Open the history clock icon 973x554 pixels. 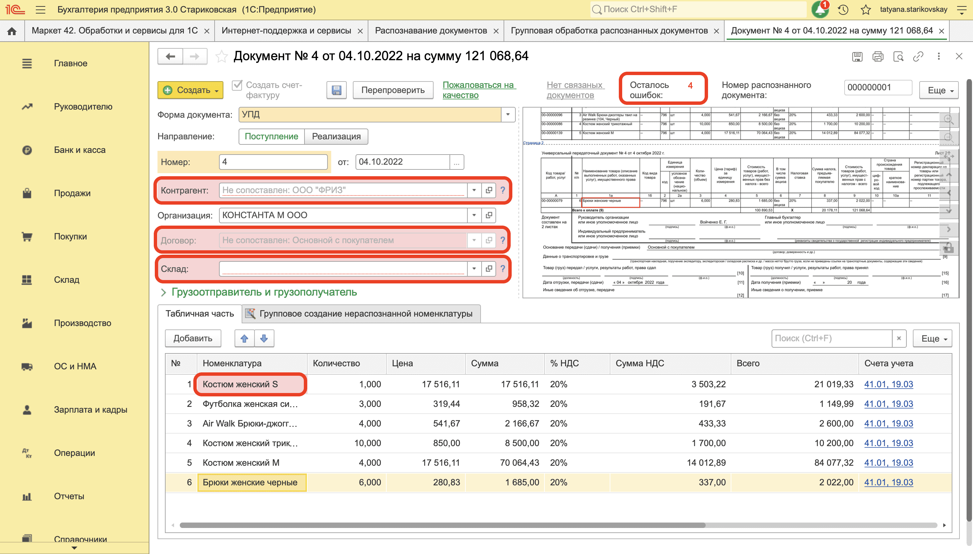(843, 9)
